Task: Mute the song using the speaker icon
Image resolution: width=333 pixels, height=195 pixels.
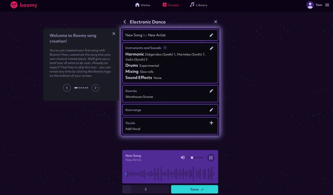Action: (183, 157)
